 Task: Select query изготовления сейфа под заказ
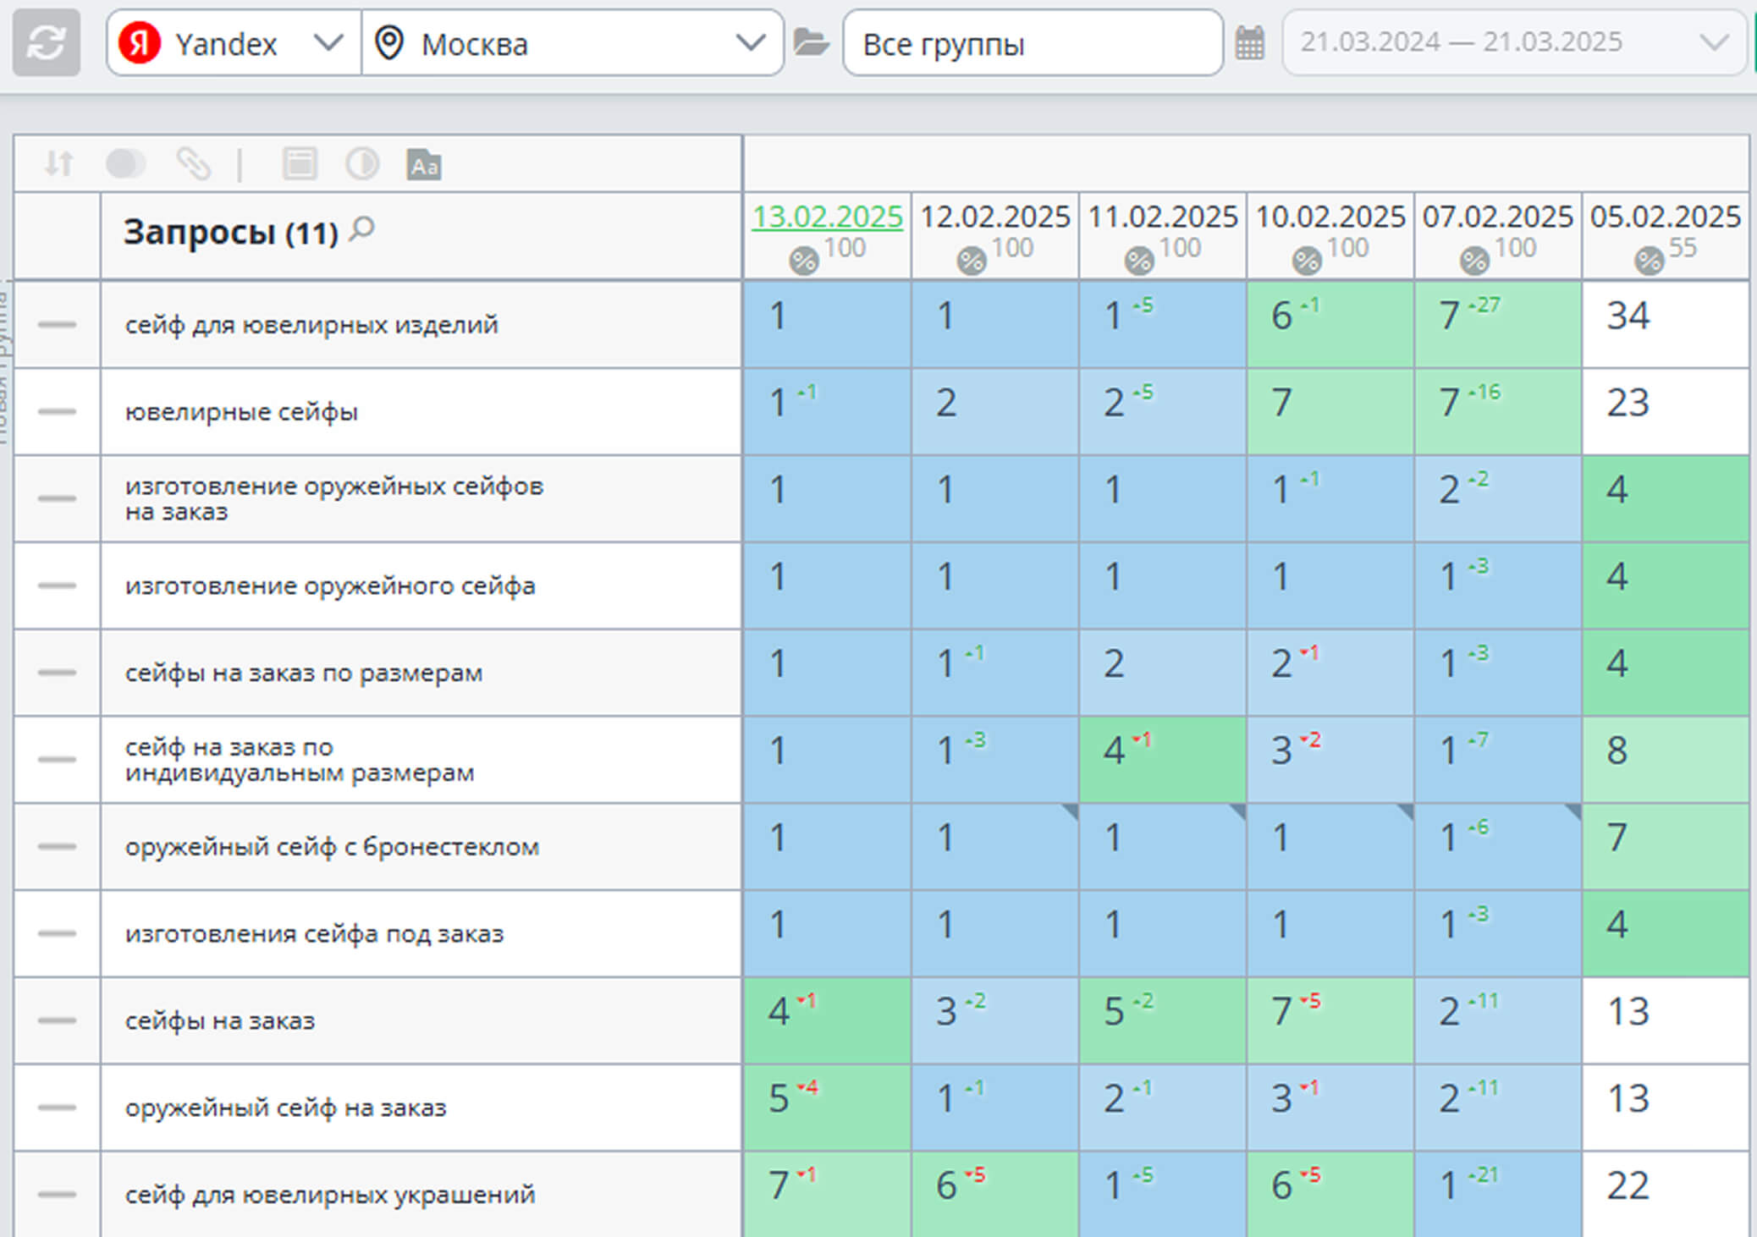[314, 934]
